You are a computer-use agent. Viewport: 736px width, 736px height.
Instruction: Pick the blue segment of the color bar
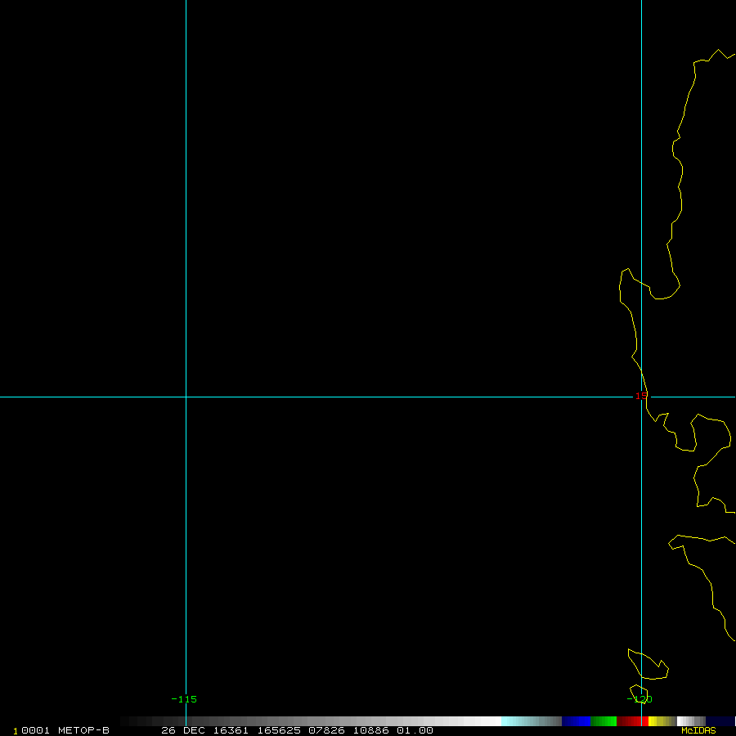coord(576,721)
